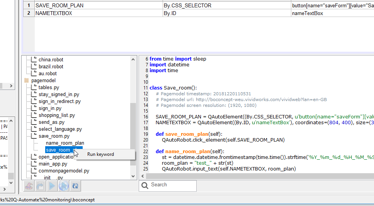Click the wizard hat icon button
The width and height of the screenshot is (374, 206).
[29, 186]
